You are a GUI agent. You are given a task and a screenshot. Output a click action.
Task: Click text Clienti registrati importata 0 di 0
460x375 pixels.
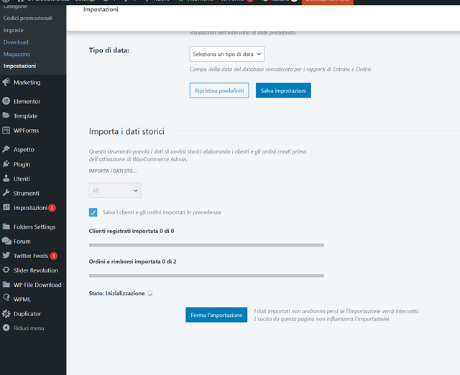(132, 231)
